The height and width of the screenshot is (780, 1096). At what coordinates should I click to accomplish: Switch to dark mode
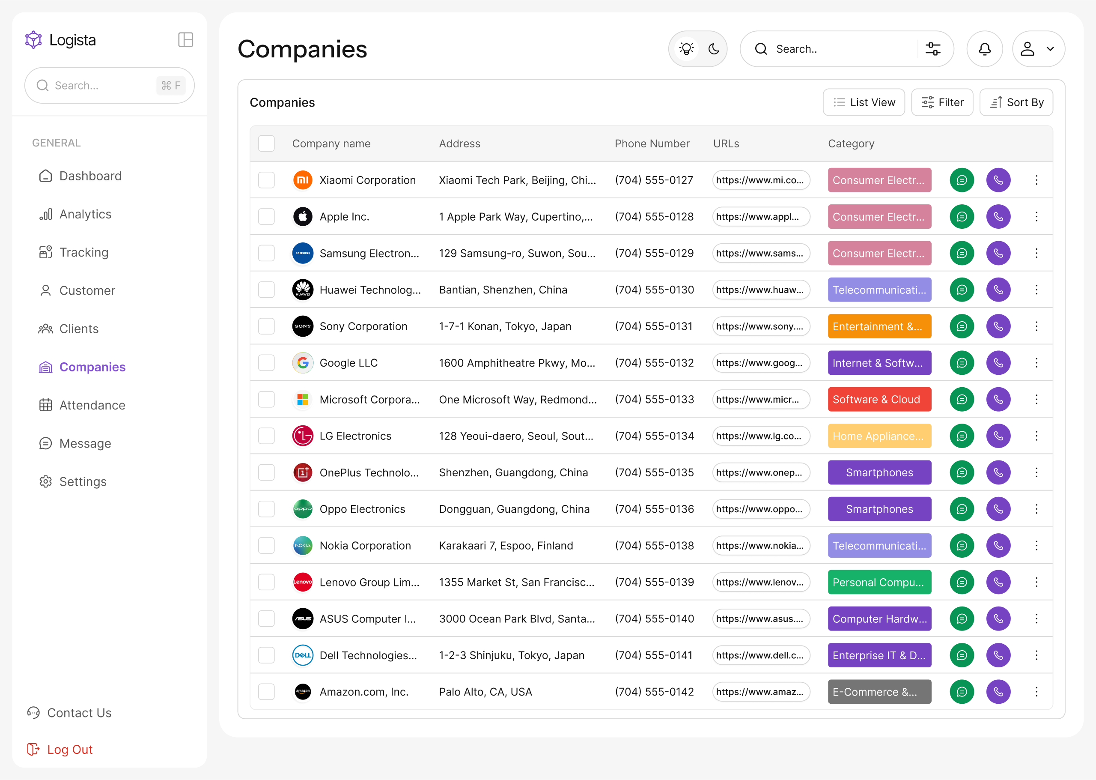tap(714, 49)
